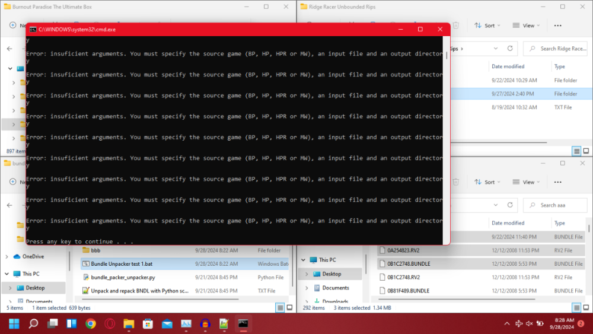Click the trash icon in Ridge Racer window

(455, 26)
